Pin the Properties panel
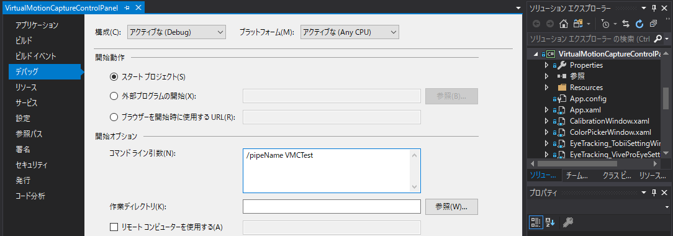This screenshot has height=236, width=673. (x=654, y=193)
